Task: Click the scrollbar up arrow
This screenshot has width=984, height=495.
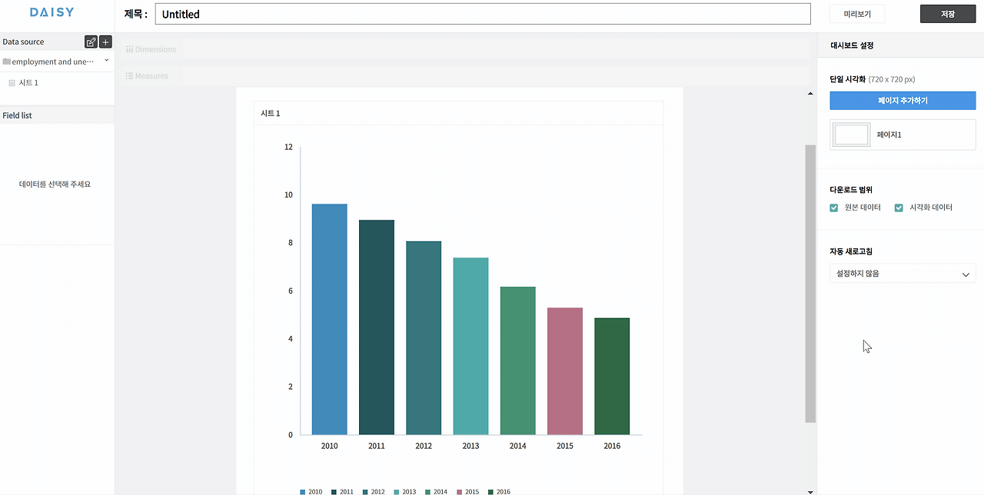Action: (x=810, y=94)
